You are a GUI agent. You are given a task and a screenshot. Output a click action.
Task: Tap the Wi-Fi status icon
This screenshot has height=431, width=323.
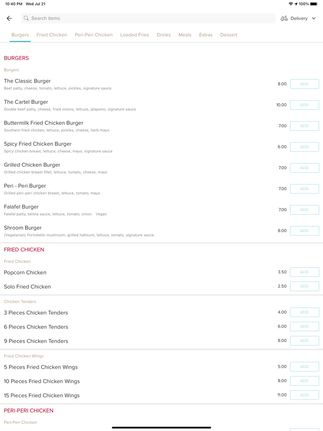pyautogui.click(x=291, y=4)
